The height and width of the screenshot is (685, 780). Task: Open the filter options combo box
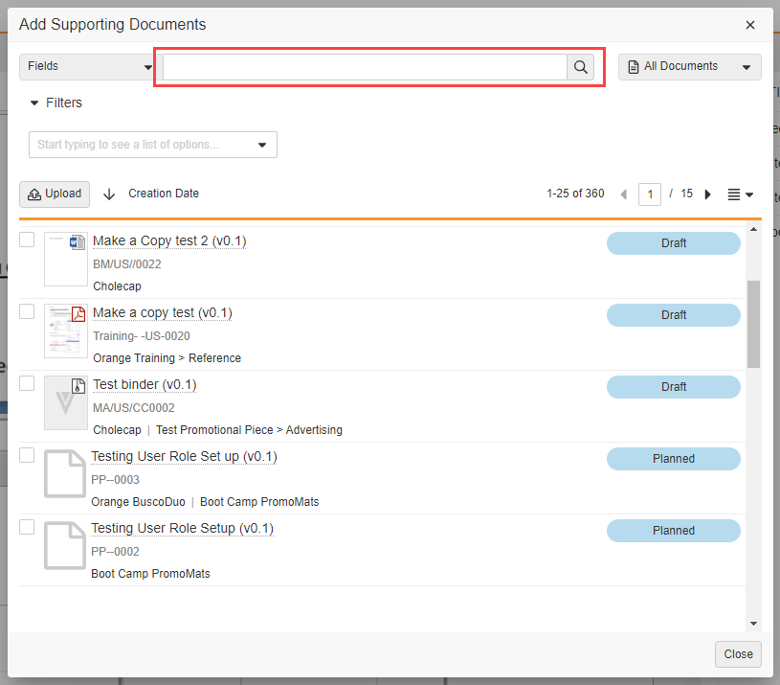tap(153, 145)
